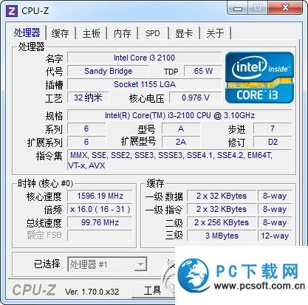The width and height of the screenshot is (308, 305).
Task: Click the CPU-Z purple Z title icon
Action: pyautogui.click(x=12, y=11)
